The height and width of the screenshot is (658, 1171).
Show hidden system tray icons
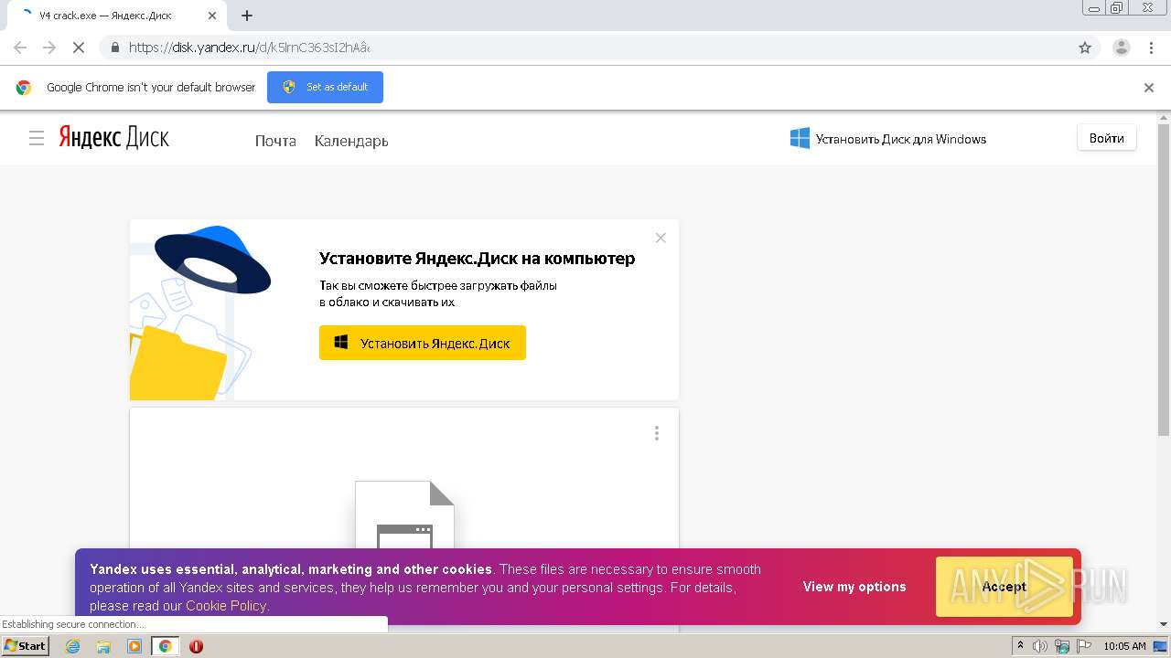pyautogui.click(x=1021, y=645)
